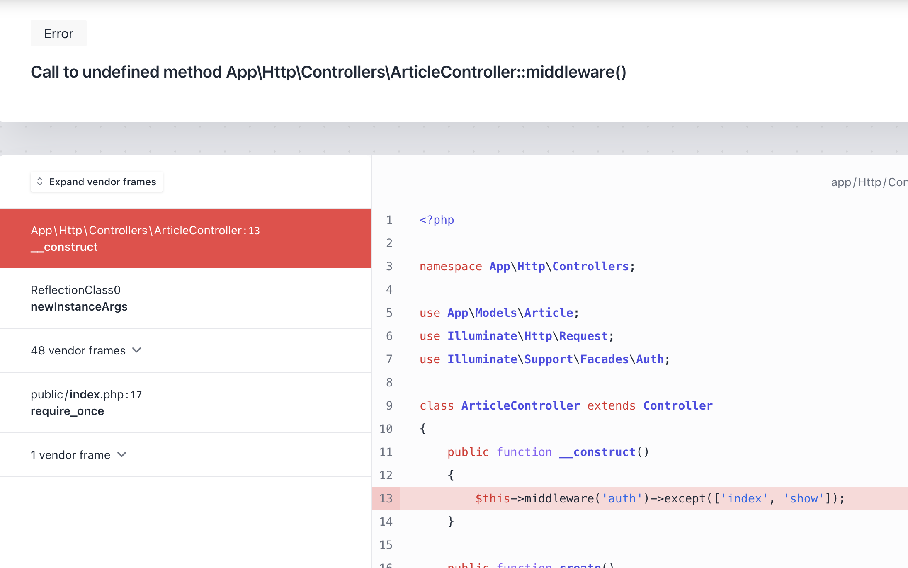Click the public function __construct() line
This screenshot has width=908, height=568.
pos(548,452)
